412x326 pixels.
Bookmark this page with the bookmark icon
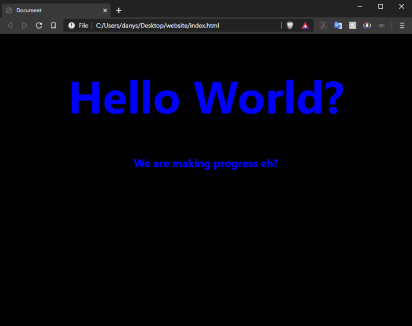[53, 26]
